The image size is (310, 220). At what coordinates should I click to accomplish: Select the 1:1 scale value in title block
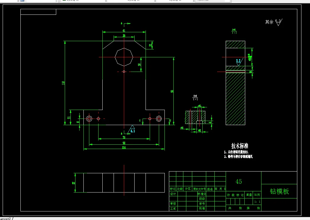click(x=257, y=202)
